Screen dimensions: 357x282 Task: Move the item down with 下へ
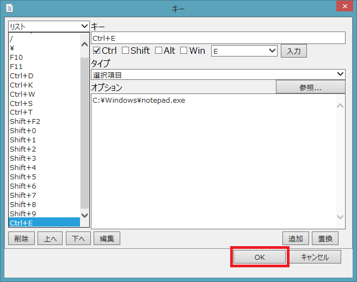click(78, 238)
